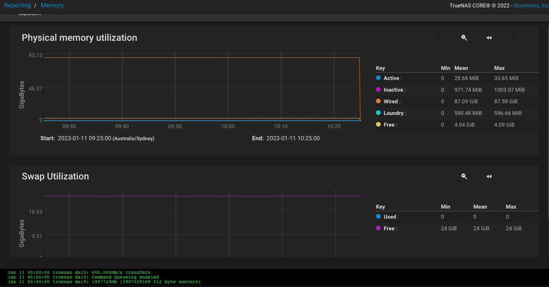Click the Free max value 4.09 GiB
This screenshot has width=549, height=287.
[504, 125]
